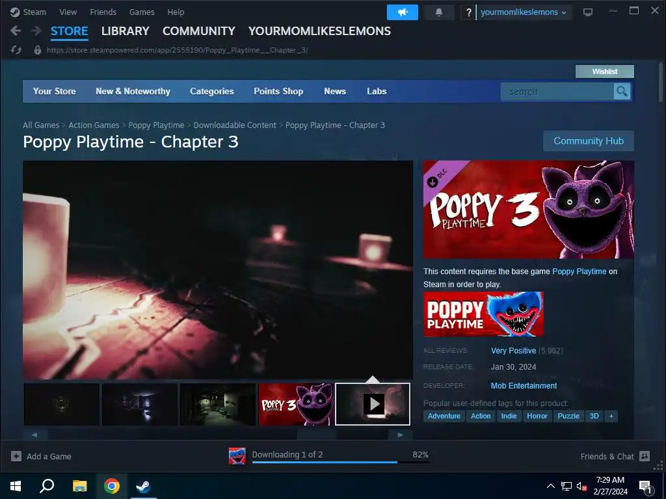Open the Labs page
Image resolution: width=666 pixels, height=499 pixels.
click(x=377, y=91)
